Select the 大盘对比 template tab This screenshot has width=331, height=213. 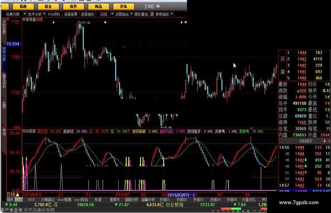point(248,199)
